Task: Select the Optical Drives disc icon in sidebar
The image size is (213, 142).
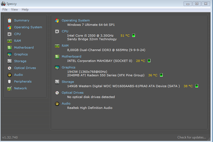Action: (x=10, y=68)
